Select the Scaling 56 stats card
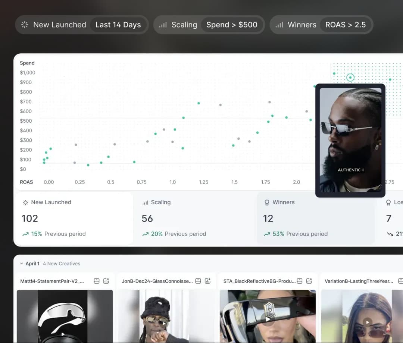 pyautogui.click(x=195, y=218)
